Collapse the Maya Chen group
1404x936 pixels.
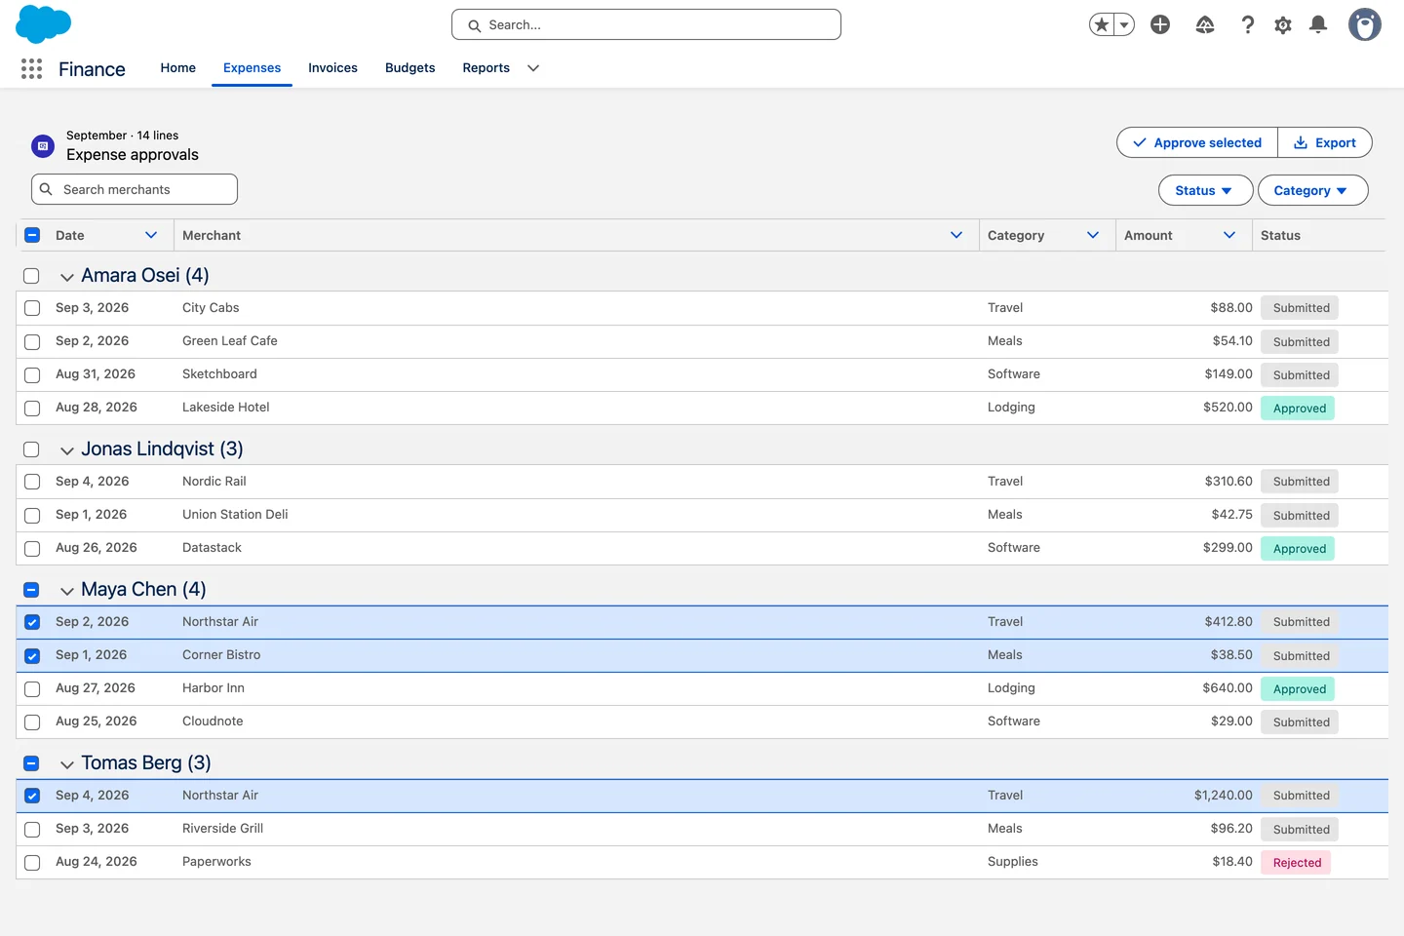(x=67, y=591)
